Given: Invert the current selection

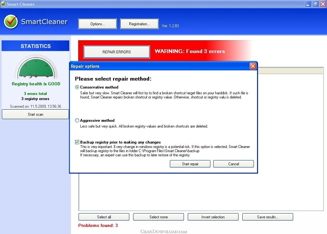Looking at the screenshot, I should click(213, 217).
